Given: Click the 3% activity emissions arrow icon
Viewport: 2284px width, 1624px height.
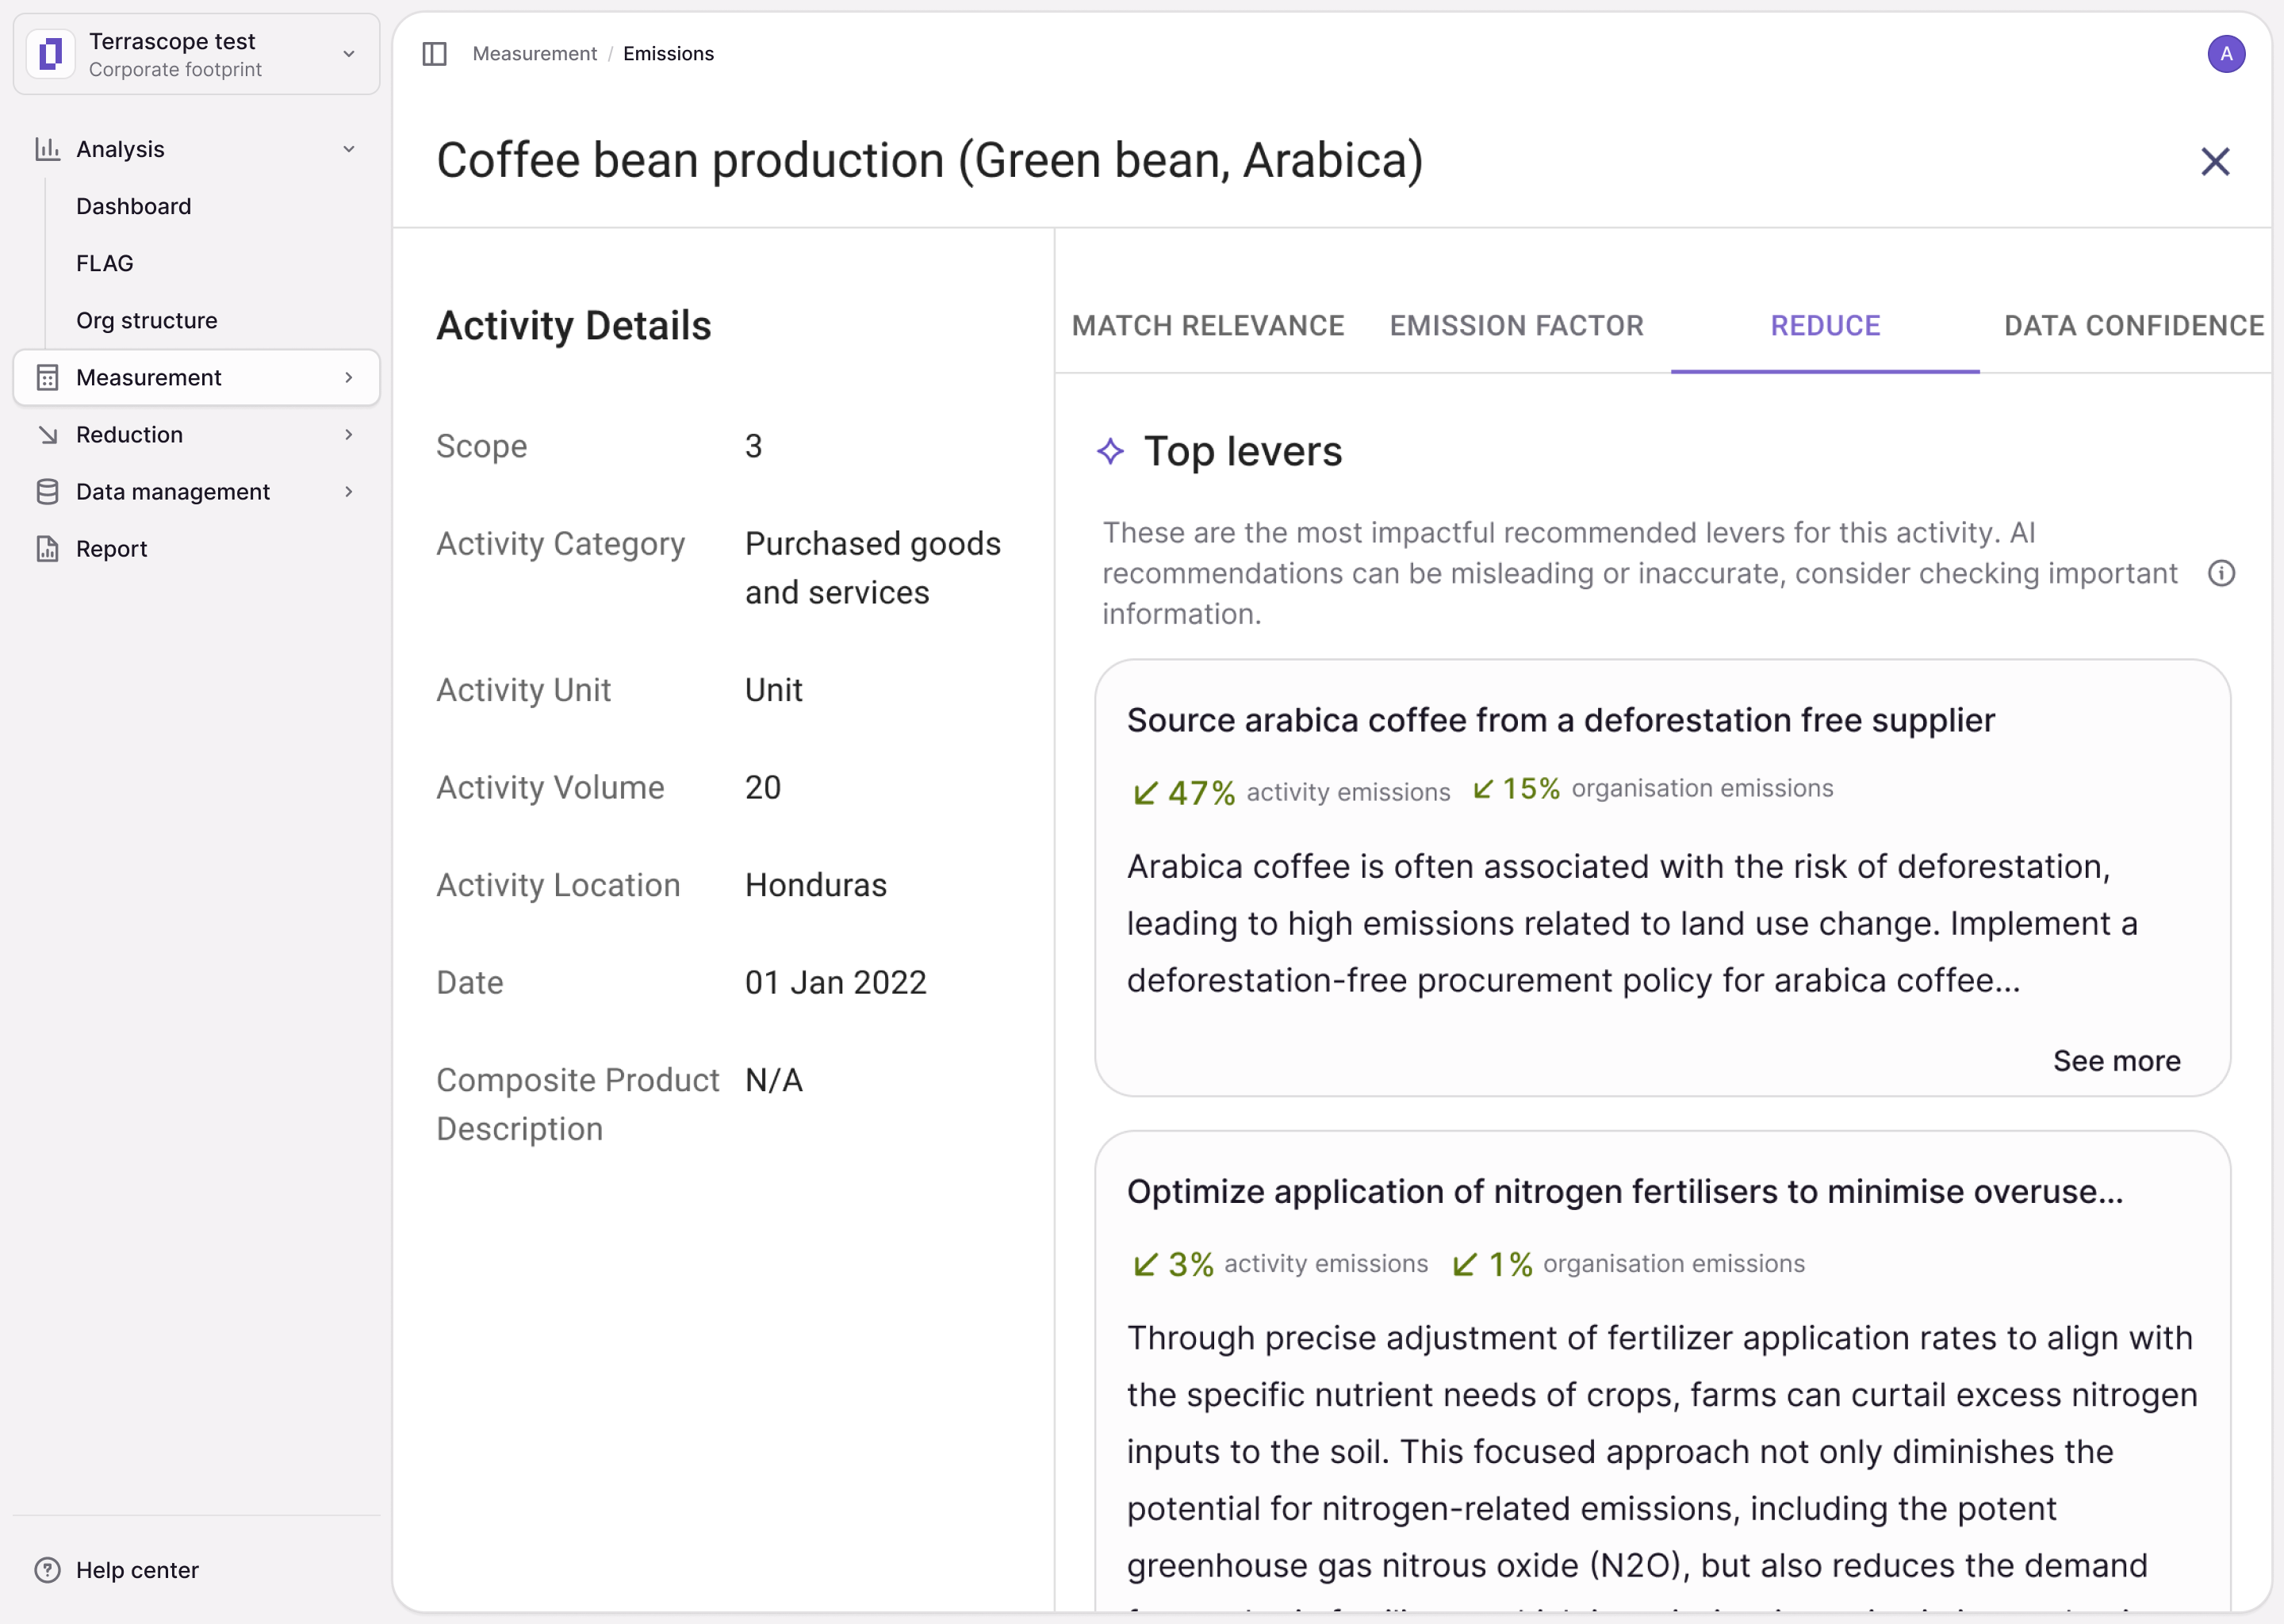Looking at the screenshot, I should [1146, 1265].
